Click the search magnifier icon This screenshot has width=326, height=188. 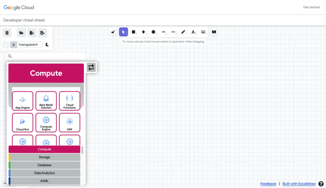pos(10,56)
